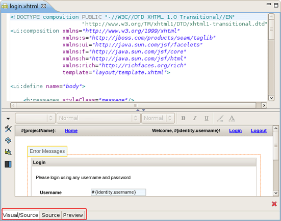This screenshot has height=221, width=281.
Task: Open the small Normal size combo box
Action: pos(158,118)
